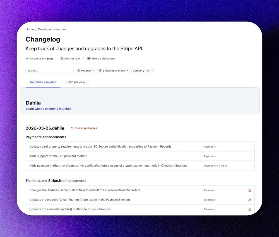Click the plus circle icon in Product filter

(x=79, y=70)
